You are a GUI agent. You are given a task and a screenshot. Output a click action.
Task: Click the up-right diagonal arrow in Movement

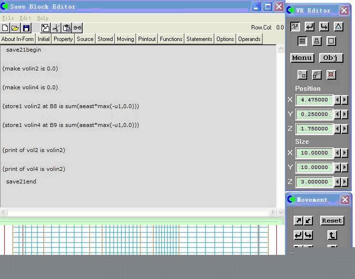coord(298,221)
